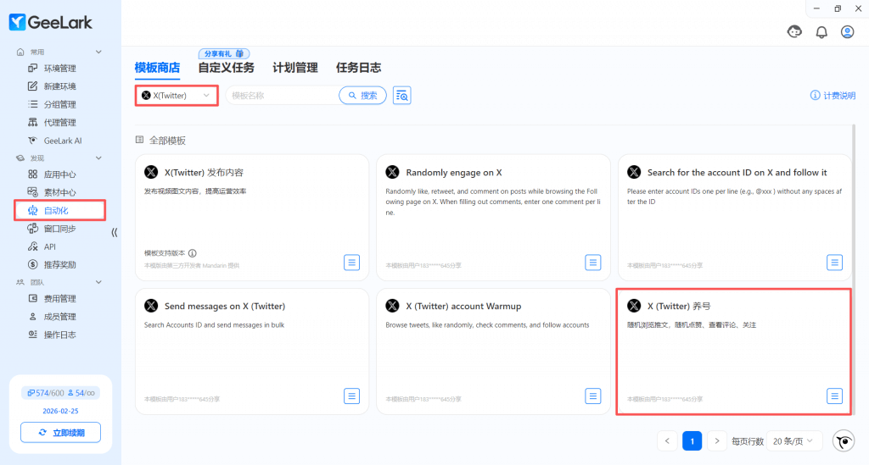The height and width of the screenshot is (465, 869).
Task: Switch to the 任务日志 tab
Action: pyautogui.click(x=358, y=68)
